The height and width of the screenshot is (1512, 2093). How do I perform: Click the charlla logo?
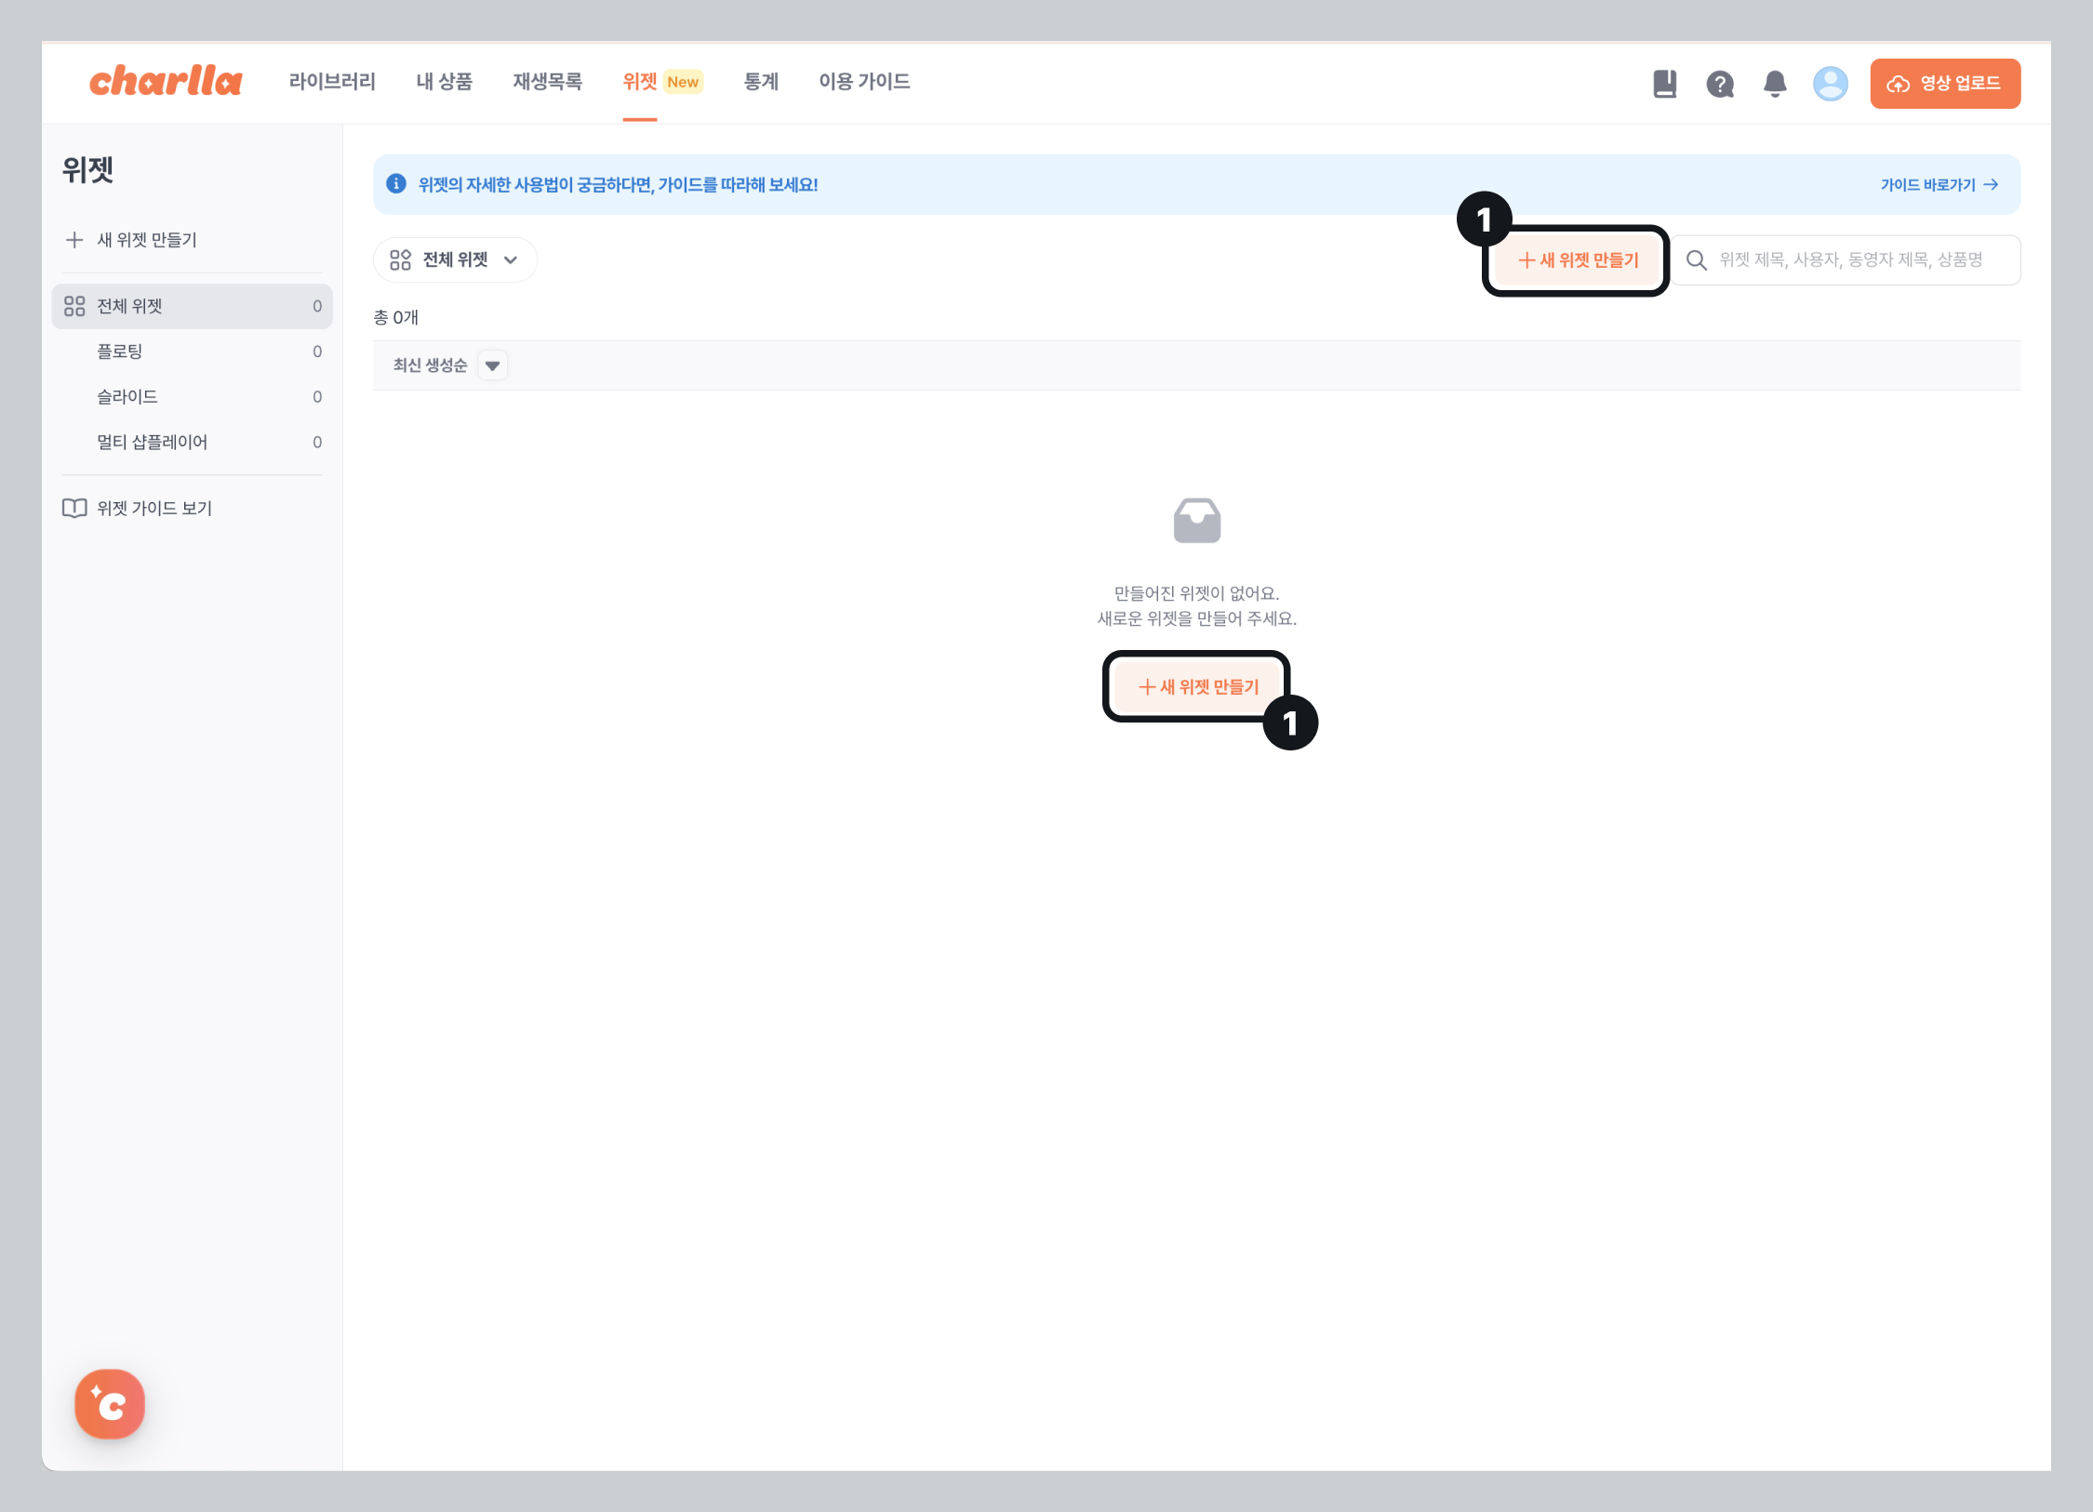click(x=166, y=82)
